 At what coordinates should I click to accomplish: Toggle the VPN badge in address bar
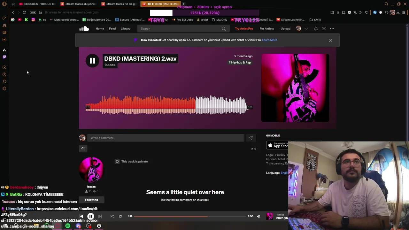(x=33, y=12)
